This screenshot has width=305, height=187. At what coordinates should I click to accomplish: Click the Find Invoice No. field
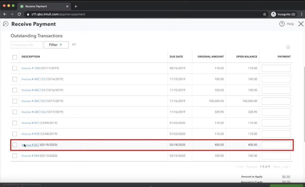point(27,45)
